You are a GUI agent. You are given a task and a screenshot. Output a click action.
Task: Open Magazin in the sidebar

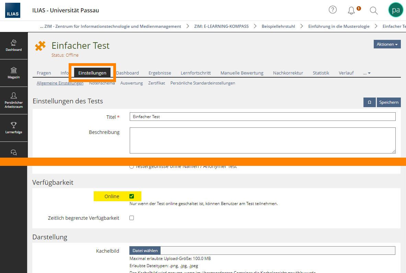[x=14, y=73]
